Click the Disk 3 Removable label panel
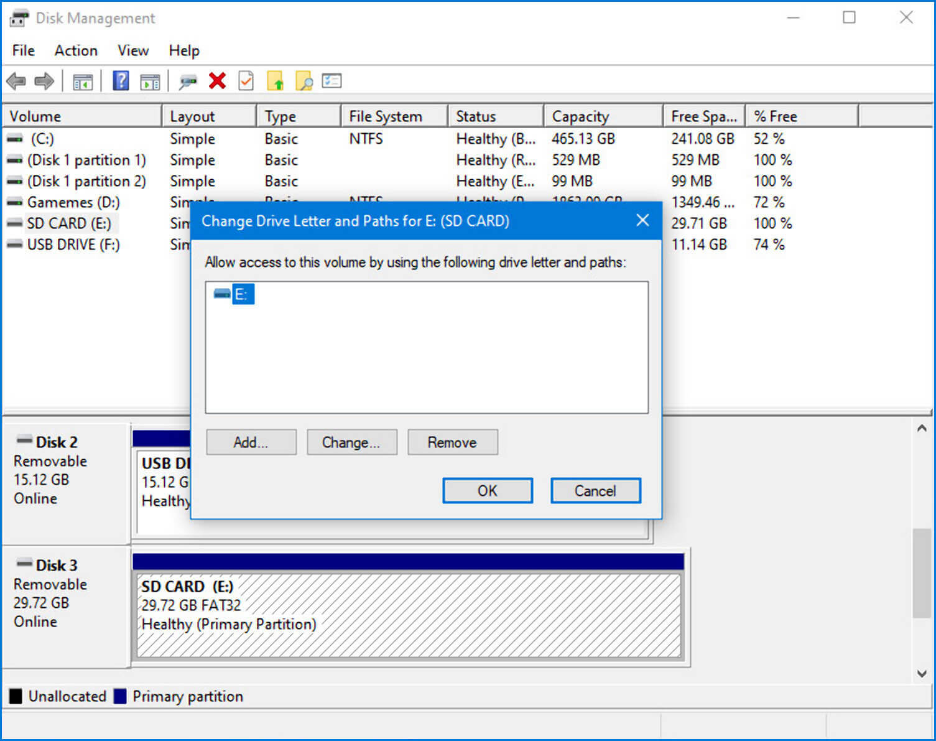Screen dimensions: 936x741 coord(66,607)
